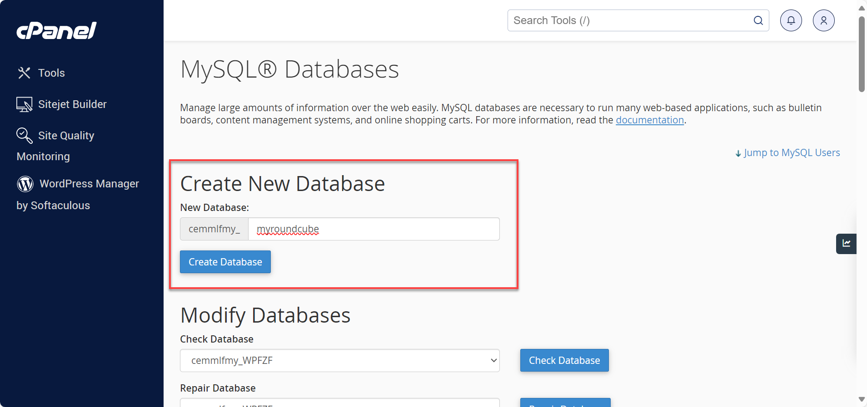Click the Sitejet Builder monitor icon
The image size is (867, 407).
click(x=25, y=104)
